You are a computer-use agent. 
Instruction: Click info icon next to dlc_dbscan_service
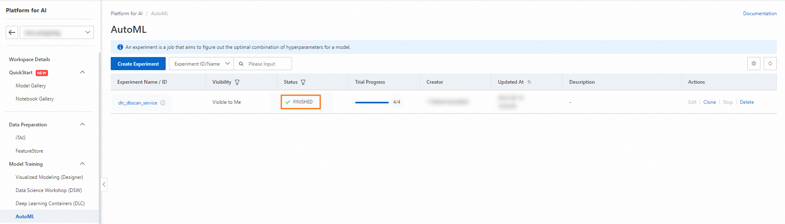(163, 103)
